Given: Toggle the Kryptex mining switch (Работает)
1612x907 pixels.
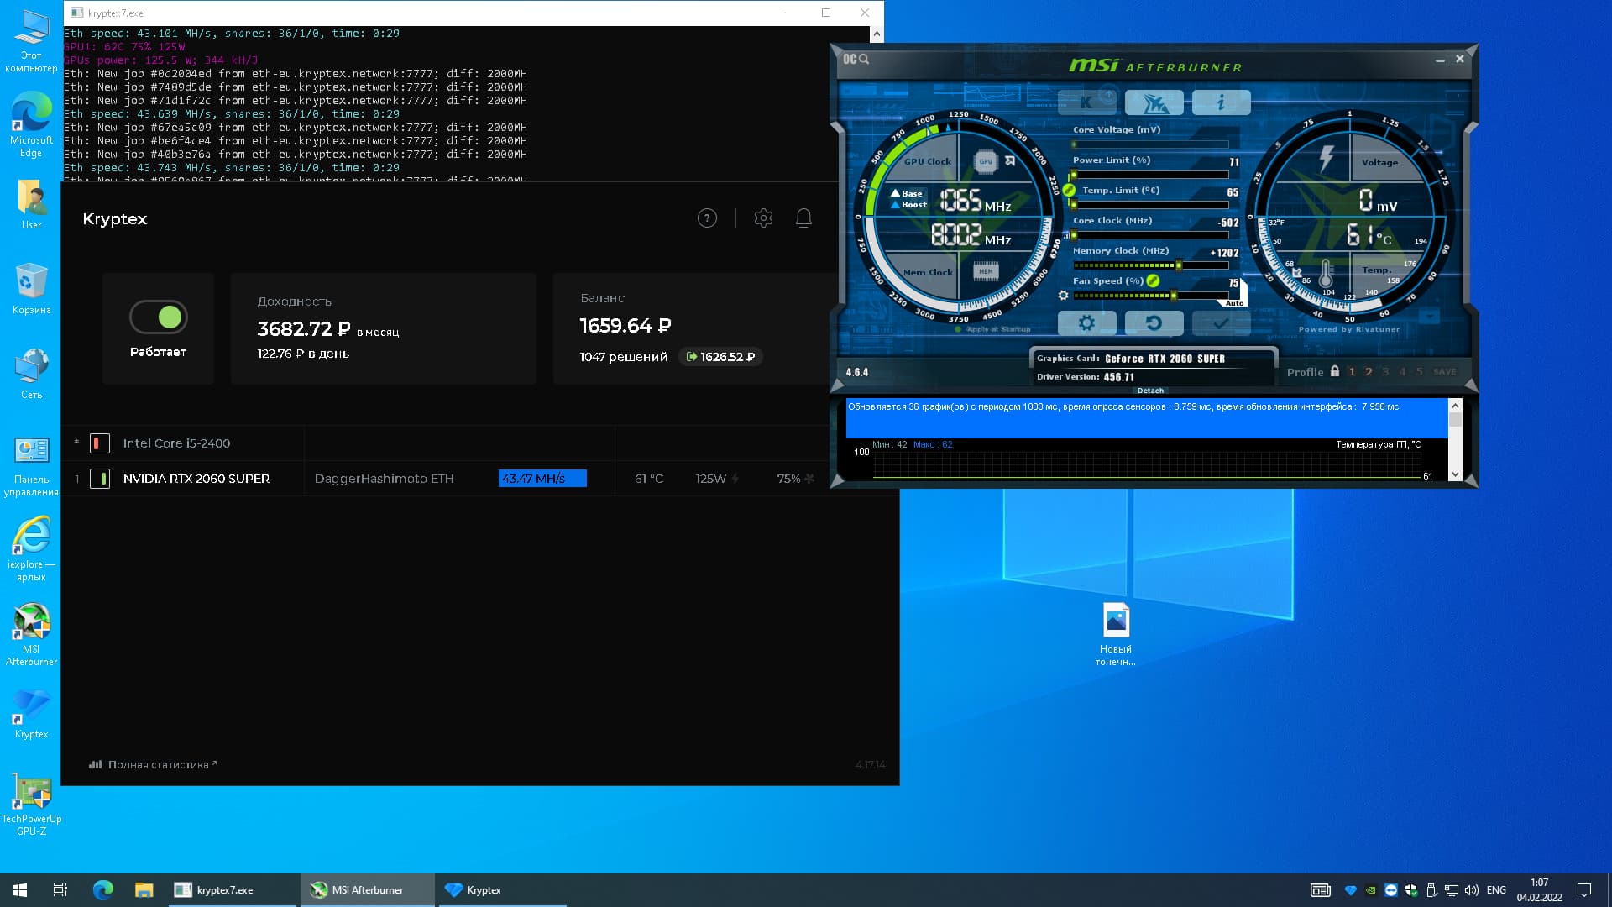Looking at the screenshot, I should click(x=158, y=317).
